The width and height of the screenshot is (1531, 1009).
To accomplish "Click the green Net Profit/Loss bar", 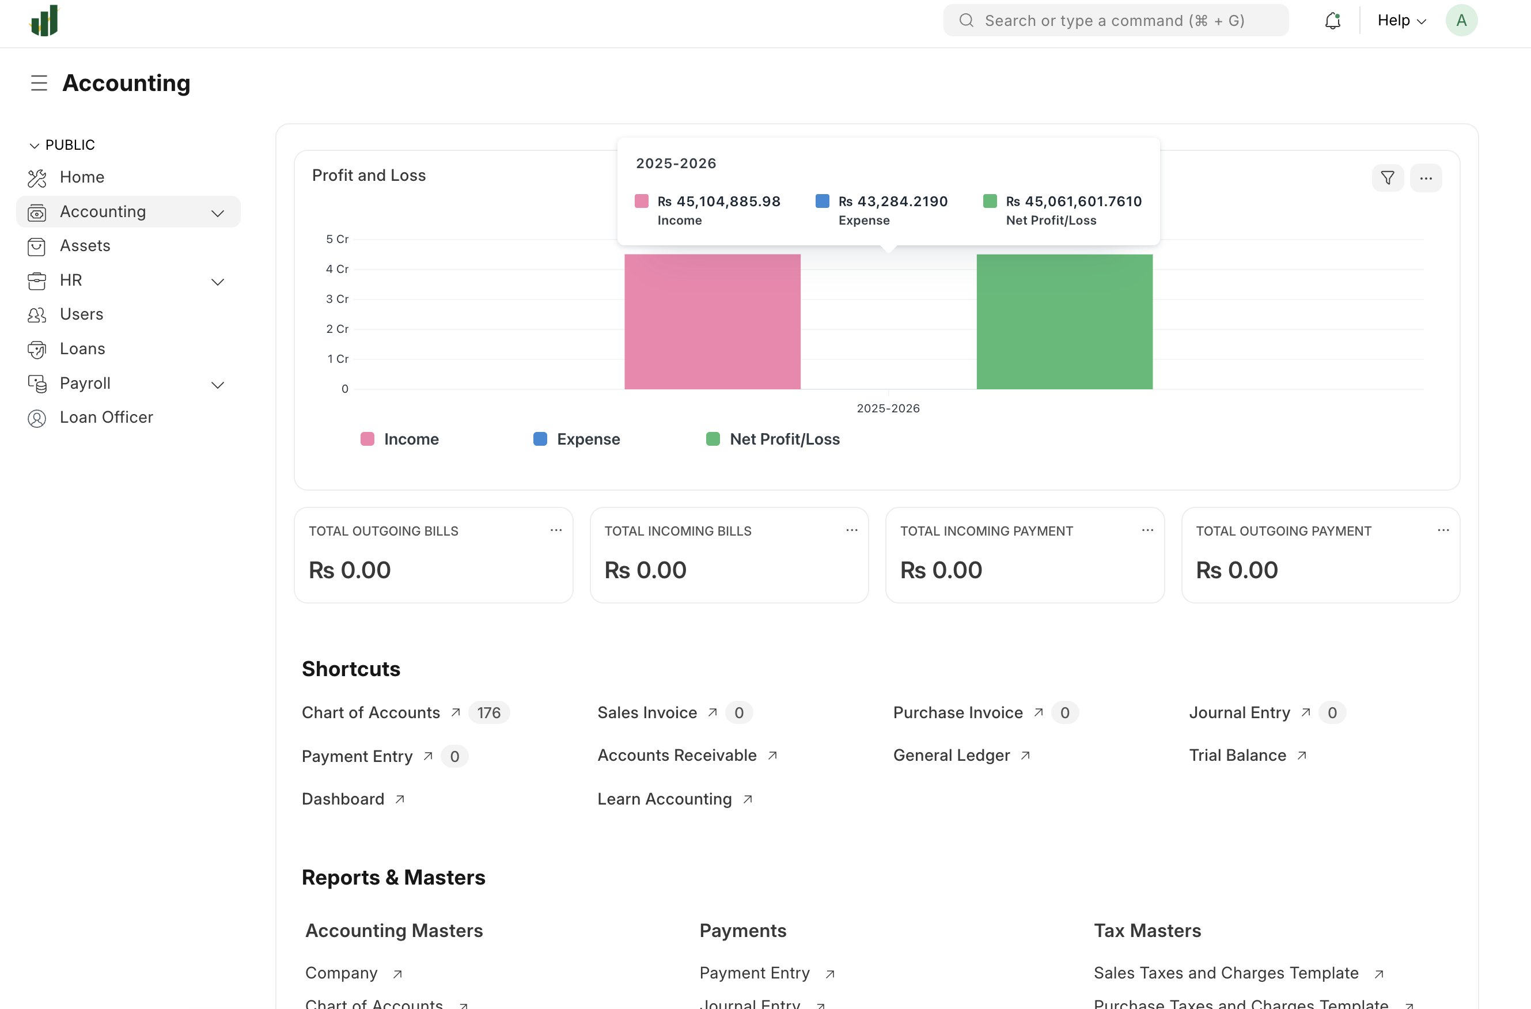I will tap(1064, 322).
